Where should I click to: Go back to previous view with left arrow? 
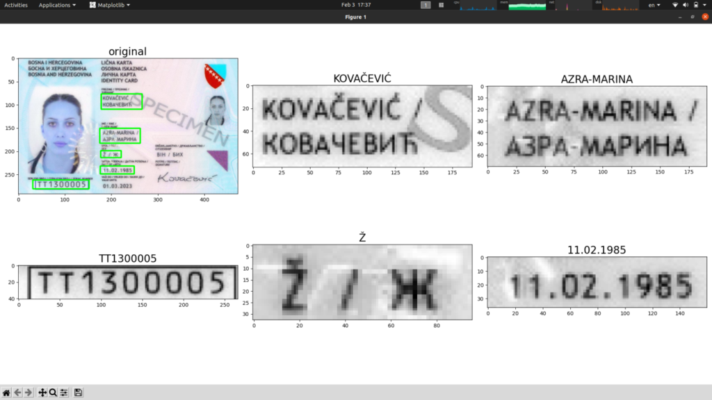coord(17,392)
